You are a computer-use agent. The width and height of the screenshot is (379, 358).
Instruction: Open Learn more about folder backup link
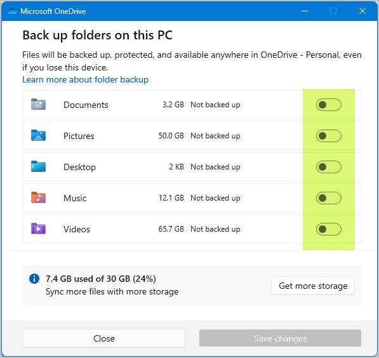click(85, 79)
